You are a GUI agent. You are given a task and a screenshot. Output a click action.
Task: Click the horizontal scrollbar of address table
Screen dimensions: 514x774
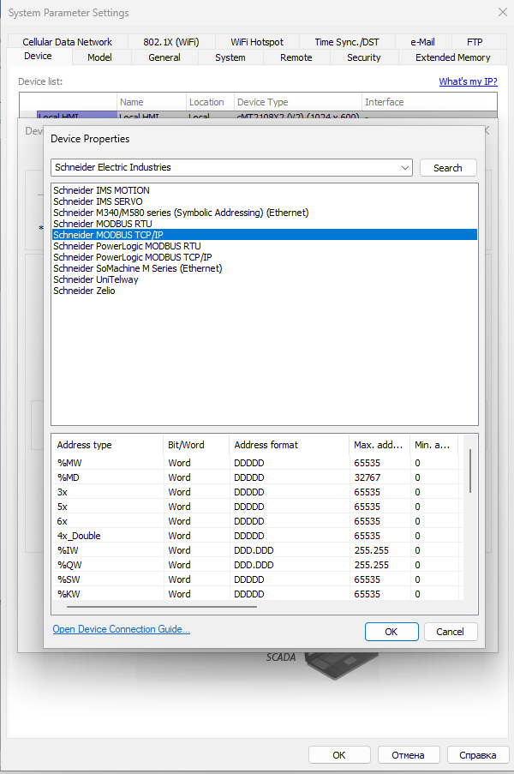[162, 607]
